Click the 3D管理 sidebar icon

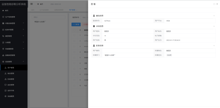pos(3,42)
